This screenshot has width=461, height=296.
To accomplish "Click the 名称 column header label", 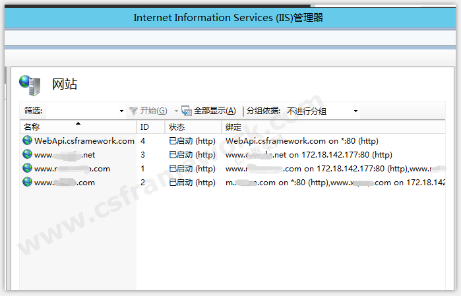I will click(32, 127).
